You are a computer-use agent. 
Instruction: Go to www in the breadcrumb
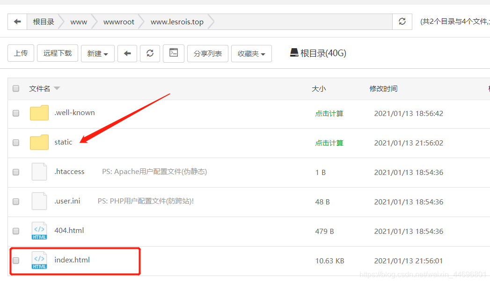coord(79,22)
